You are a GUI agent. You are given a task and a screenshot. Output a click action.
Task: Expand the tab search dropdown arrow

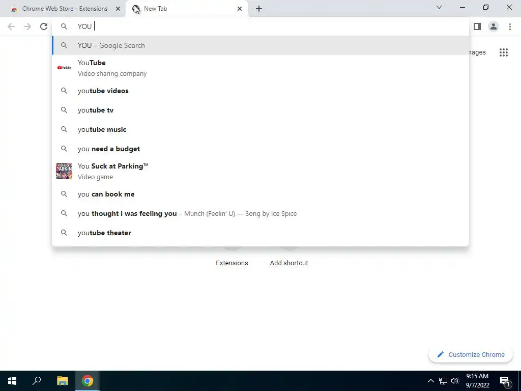point(439,7)
